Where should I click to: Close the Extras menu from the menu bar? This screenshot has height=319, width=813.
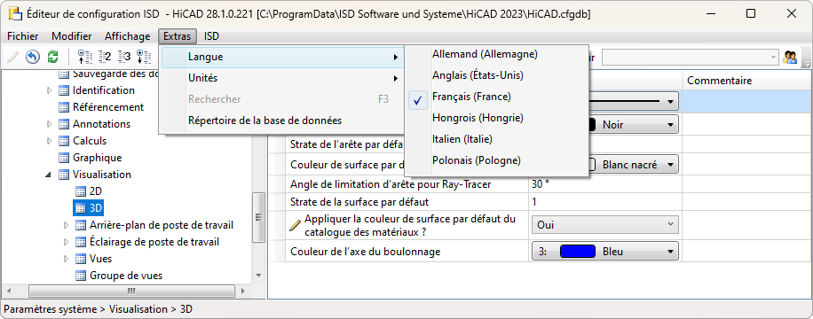coord(178,36)
